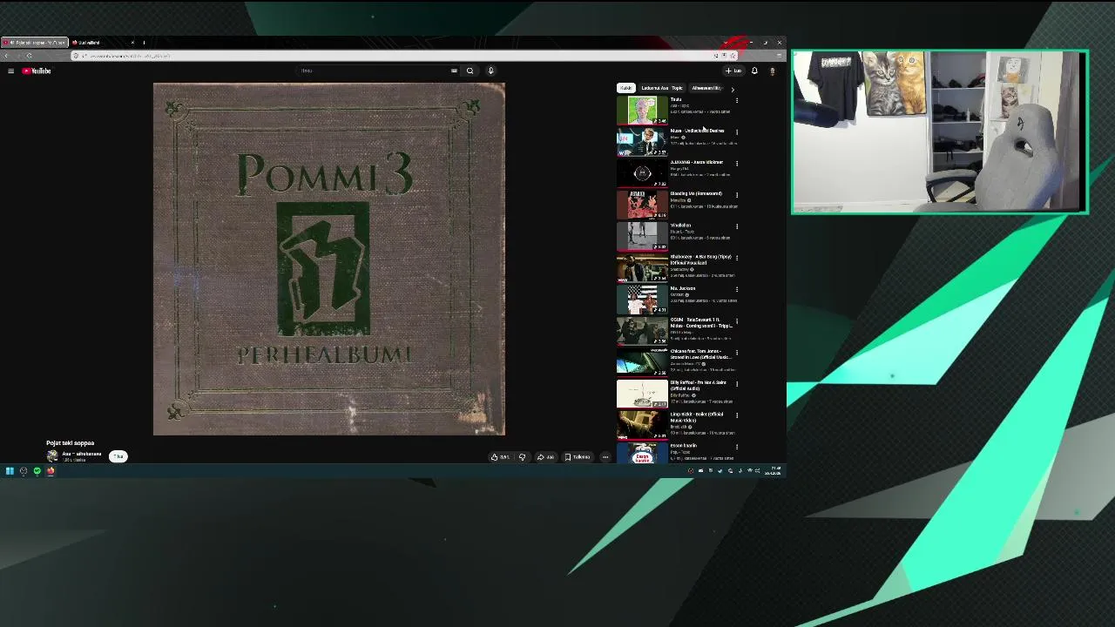Viewport: 1115px width, 627px height.
Task: Click the YouTube search magnifier button
Action: pyautogui.click(x=470, y=71)
